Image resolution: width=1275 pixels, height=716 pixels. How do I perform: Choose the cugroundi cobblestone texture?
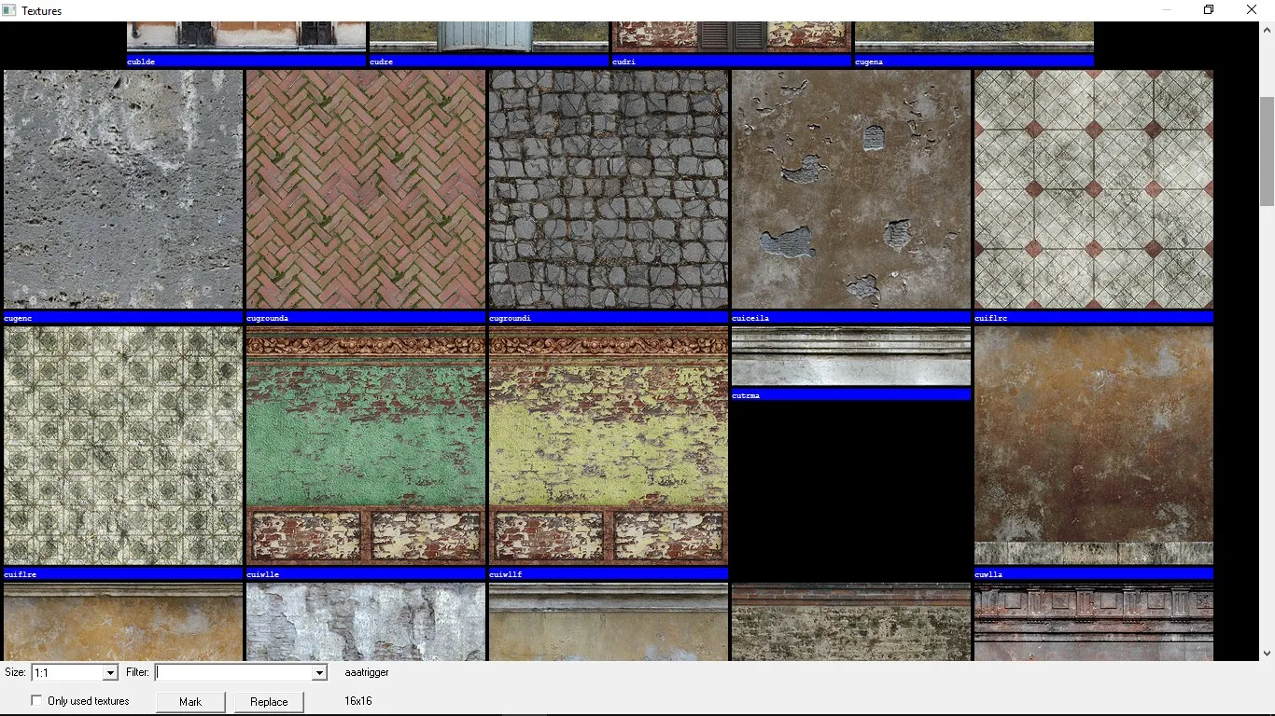[609, 189]
